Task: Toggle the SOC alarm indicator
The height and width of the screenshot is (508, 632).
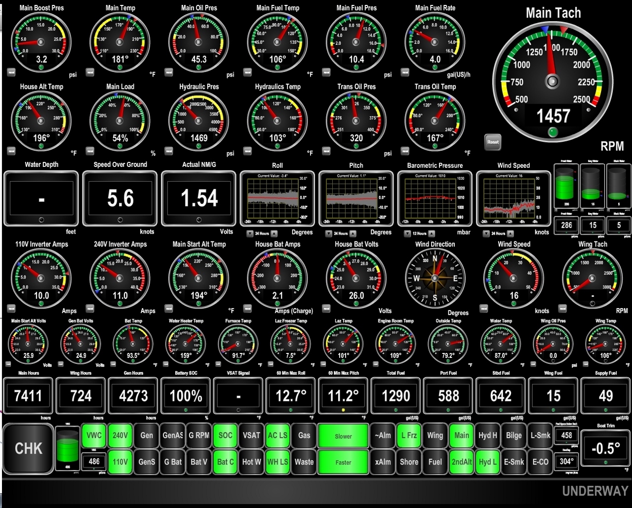Action: click(225, 435)
